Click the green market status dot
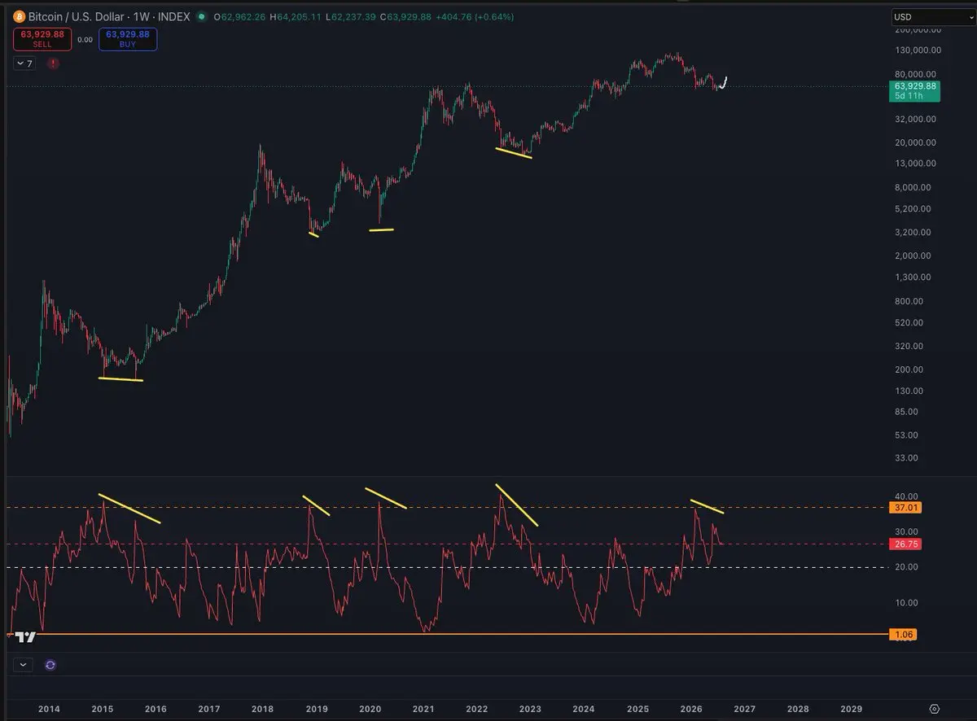This screenshot has width=977, height=721. point(204,16)
